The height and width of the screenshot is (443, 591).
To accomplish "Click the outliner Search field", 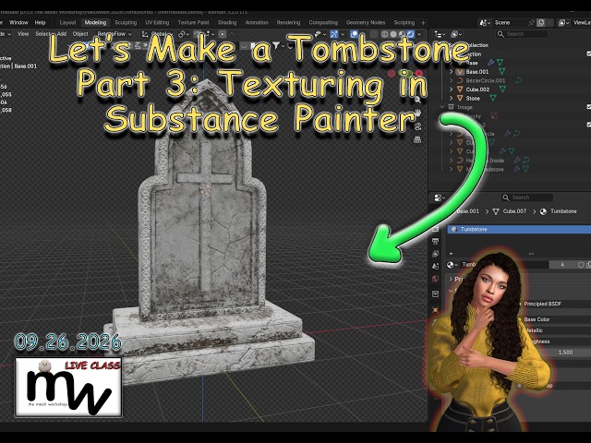I will click(x=522, y=34).
